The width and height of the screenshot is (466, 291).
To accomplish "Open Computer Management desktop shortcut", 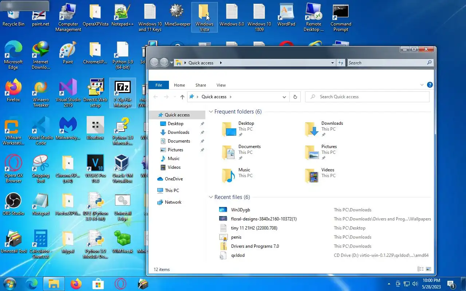I will (x=68, y=18).
